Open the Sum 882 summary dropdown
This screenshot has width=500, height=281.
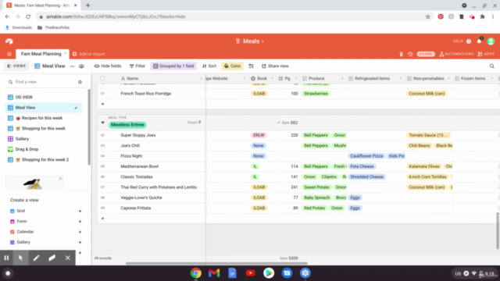[x=287, y=123]
